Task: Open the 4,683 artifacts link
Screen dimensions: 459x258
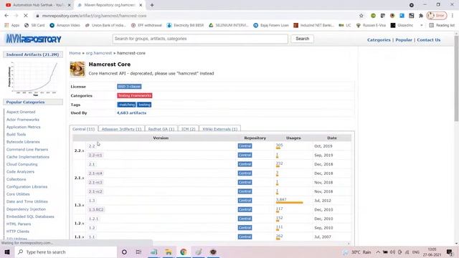Action: coord(131,113)
